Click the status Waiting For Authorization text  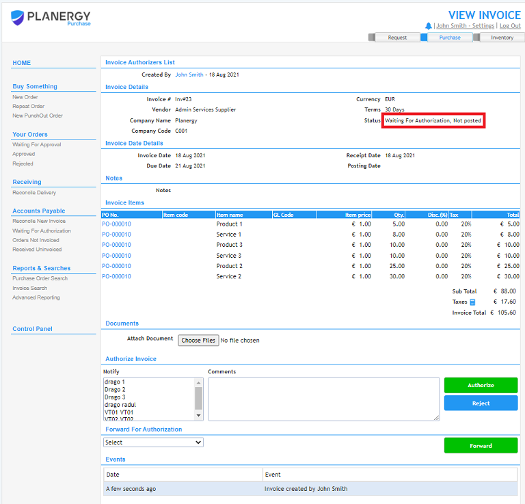click(433, 120)
